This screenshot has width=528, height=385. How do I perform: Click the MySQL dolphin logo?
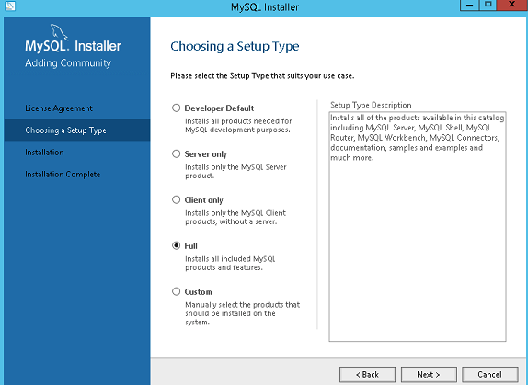(x=59, y=32)
